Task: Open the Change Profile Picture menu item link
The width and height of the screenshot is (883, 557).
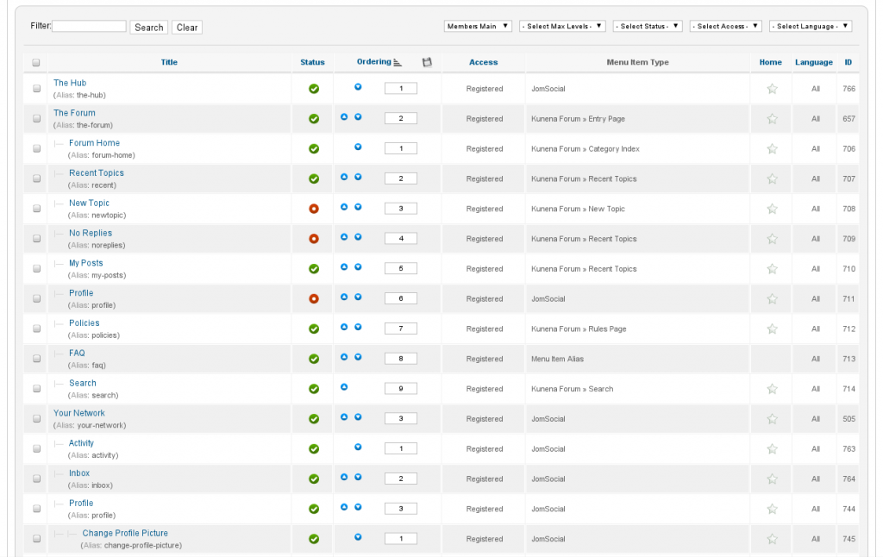Action: pos(125,533)
